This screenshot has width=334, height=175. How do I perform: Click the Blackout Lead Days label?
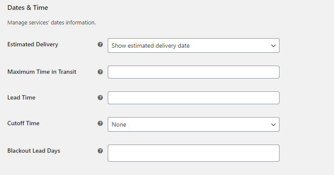pyautogui.click(x=34, y=151)
